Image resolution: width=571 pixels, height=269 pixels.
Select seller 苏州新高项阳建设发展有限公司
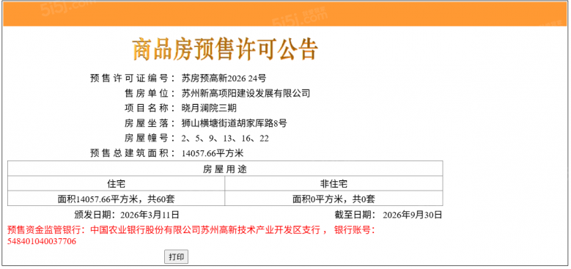246,93
